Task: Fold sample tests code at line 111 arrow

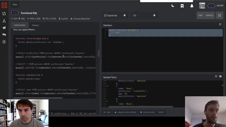Action: [107, 86]
